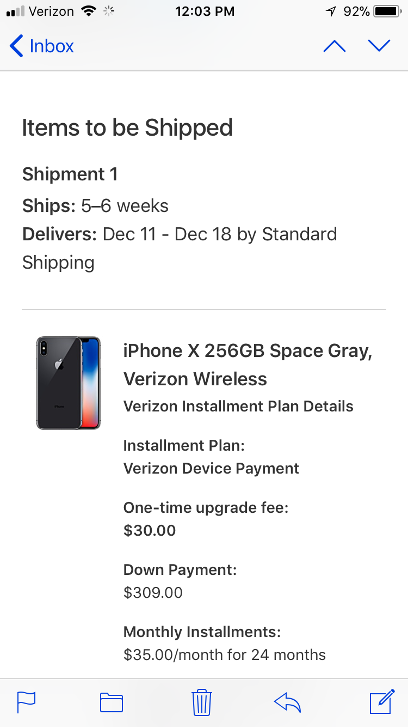Tap the iPhone X 256GB Space Gray title
The width and height of the screenshot is (408, 727).
[x=248, y=351]
